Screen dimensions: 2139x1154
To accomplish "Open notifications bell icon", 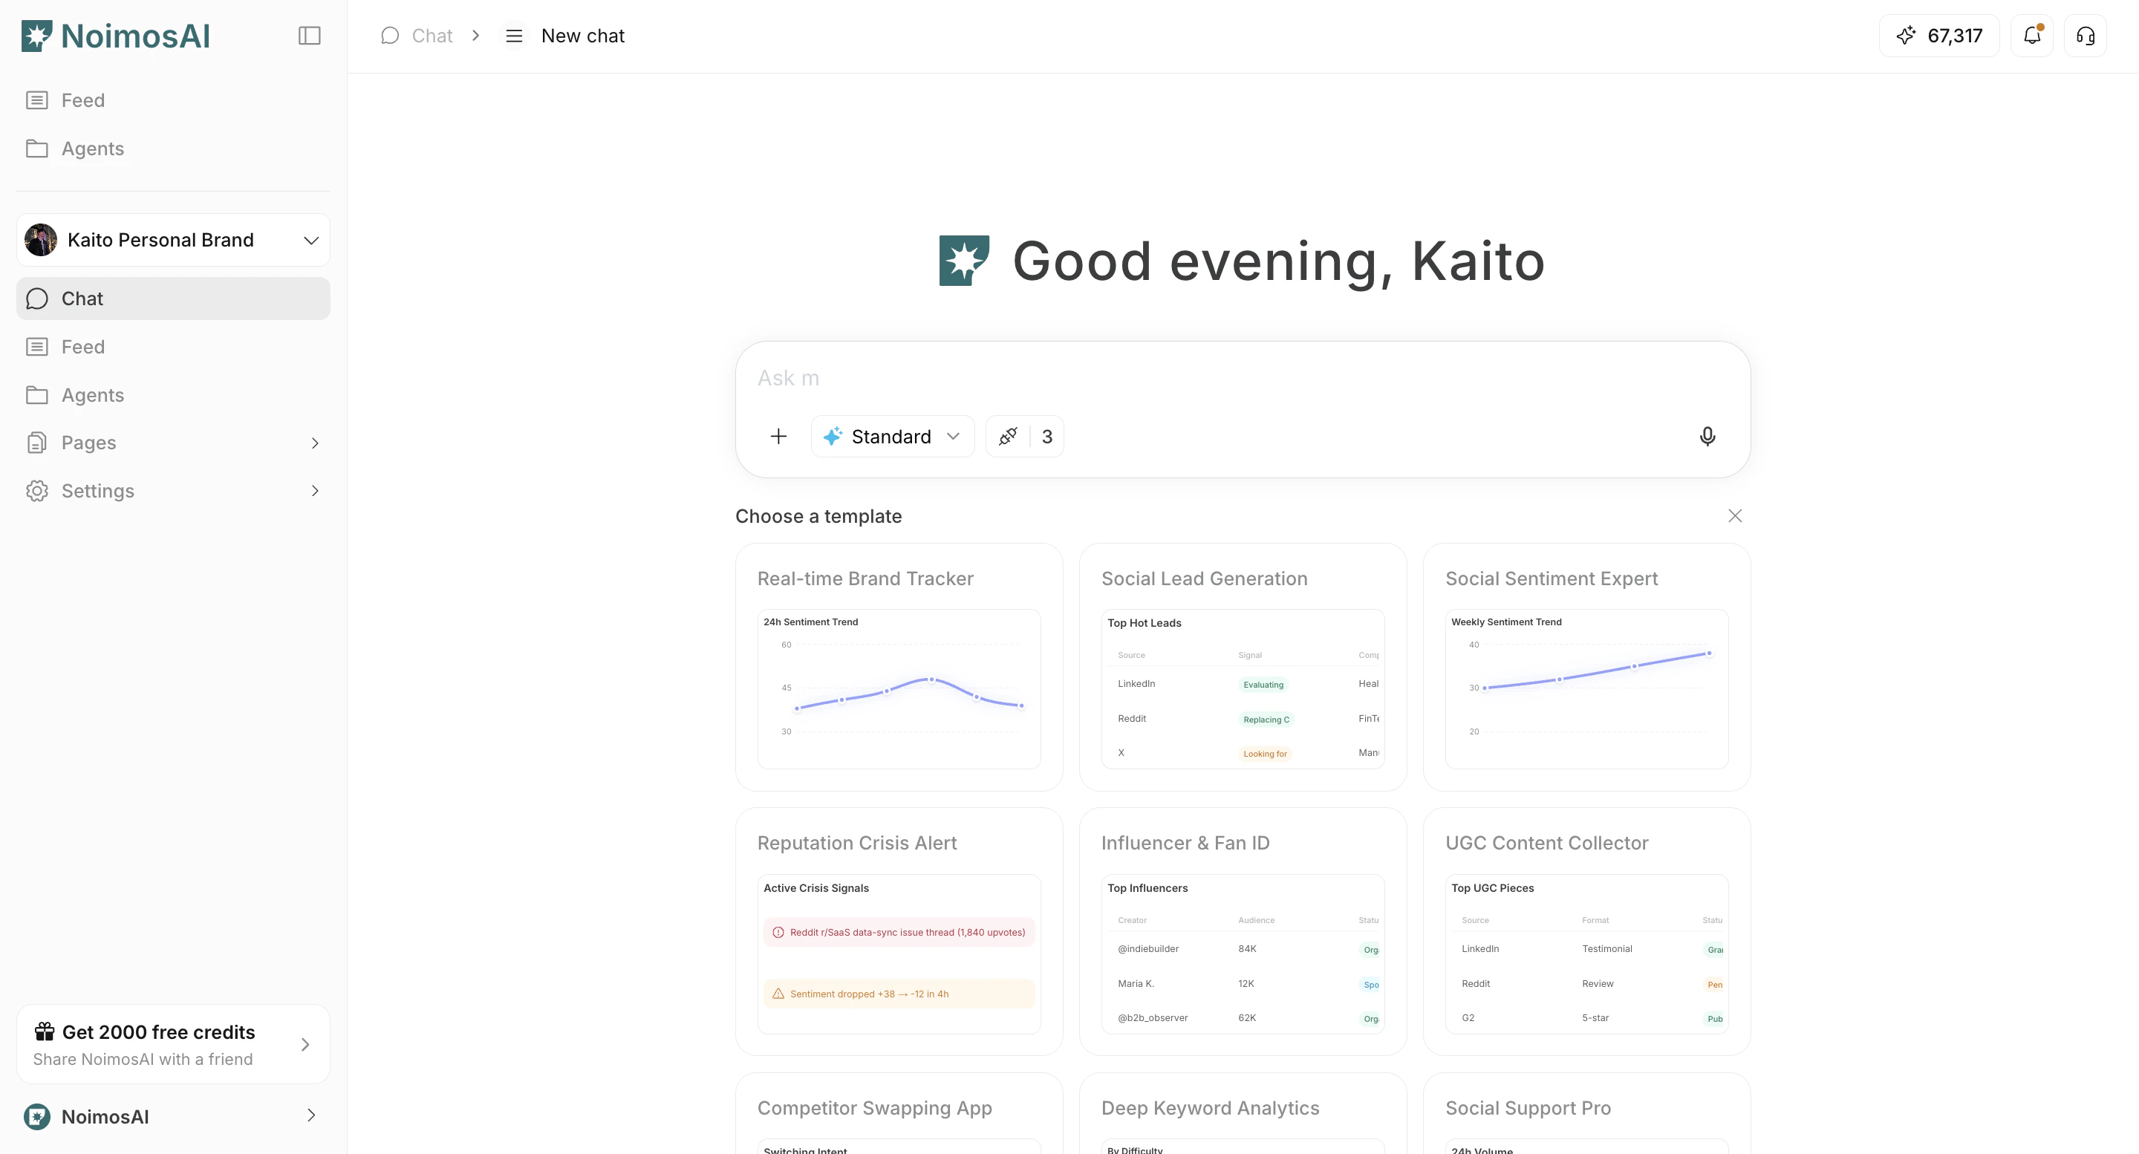I will [x=2032, y=36].
